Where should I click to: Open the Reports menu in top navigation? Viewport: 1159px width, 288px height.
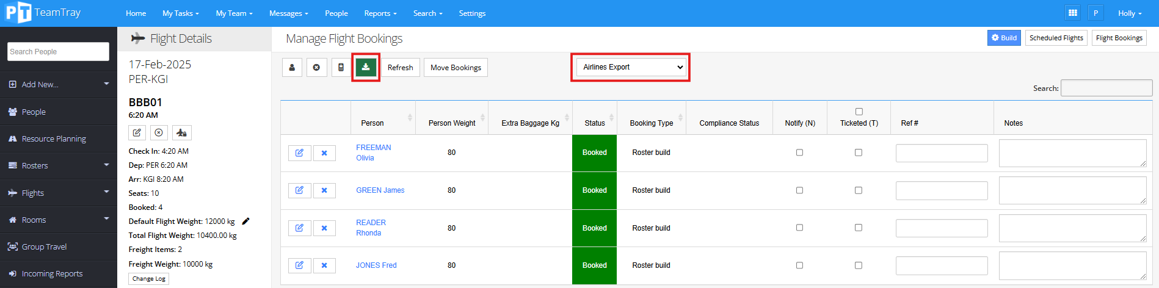point(380,13)
